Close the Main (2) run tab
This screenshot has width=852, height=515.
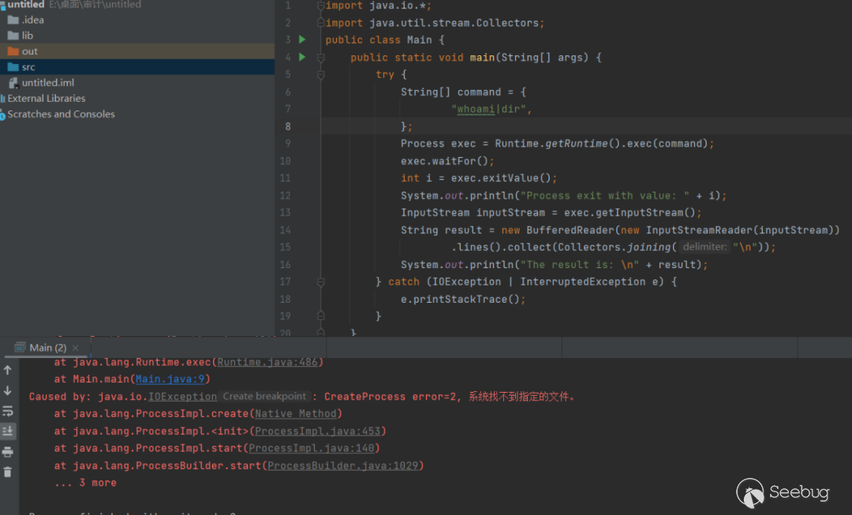pyautogui.click(x=76, y=348)
